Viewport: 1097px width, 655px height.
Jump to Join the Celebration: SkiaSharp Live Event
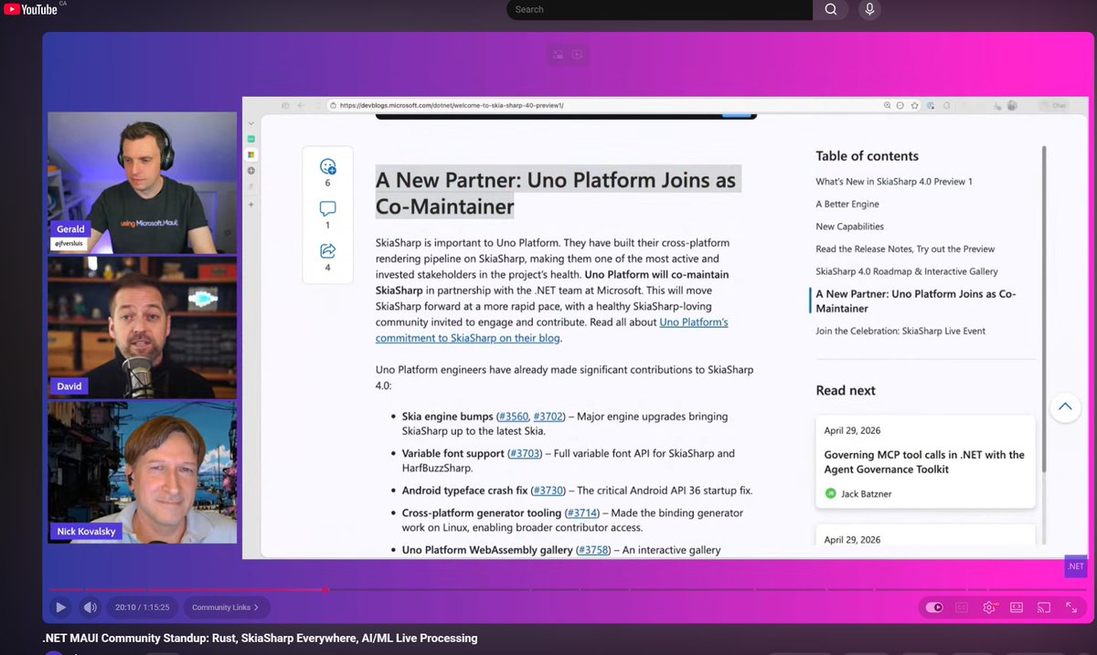pos(900,331)
